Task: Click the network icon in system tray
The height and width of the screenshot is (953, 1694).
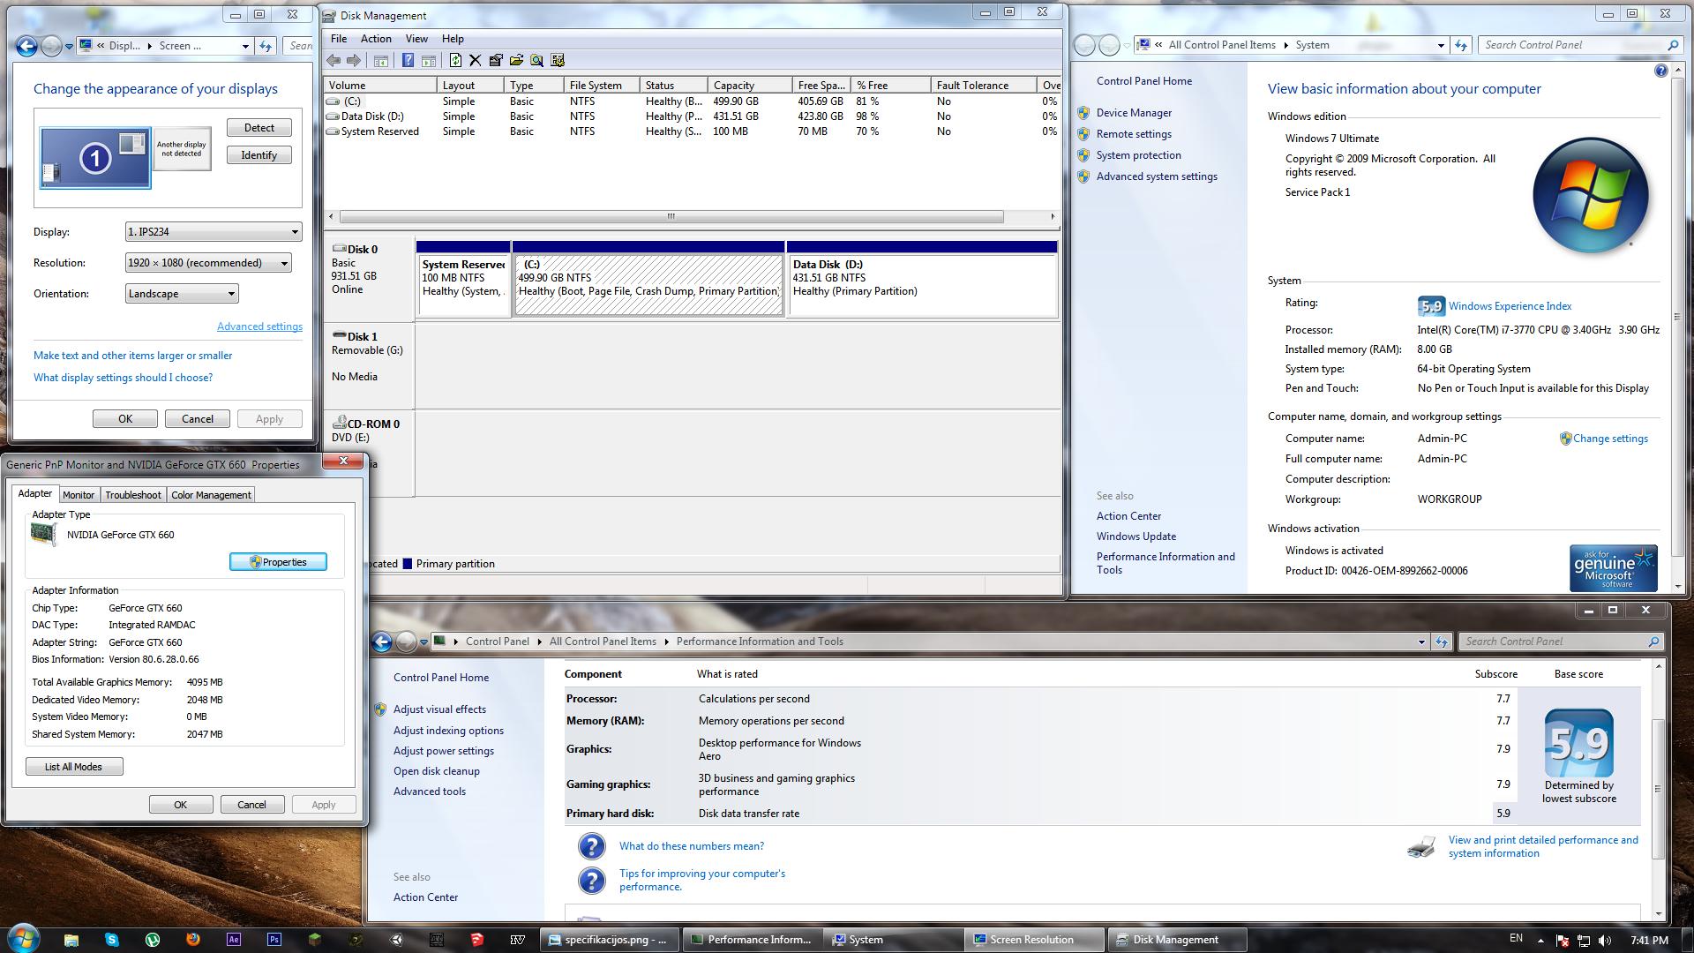Action: [x=1584, y=941]
